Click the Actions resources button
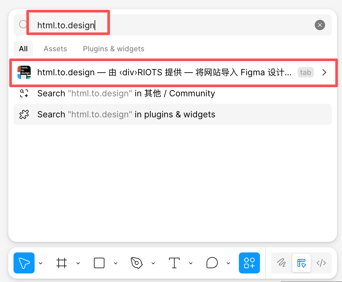 pos(249,263)
